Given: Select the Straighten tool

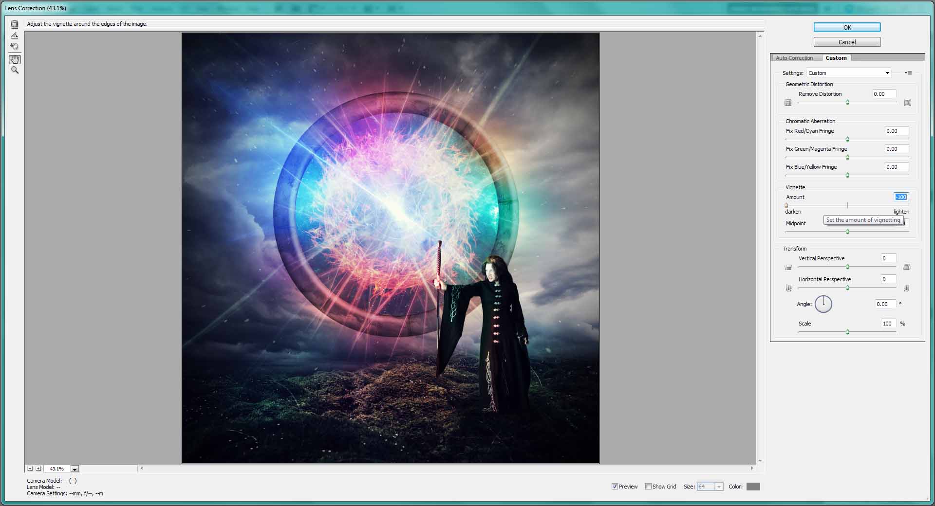Looking at the screenshot, I should pyautogui.click(x=15, y=36).
